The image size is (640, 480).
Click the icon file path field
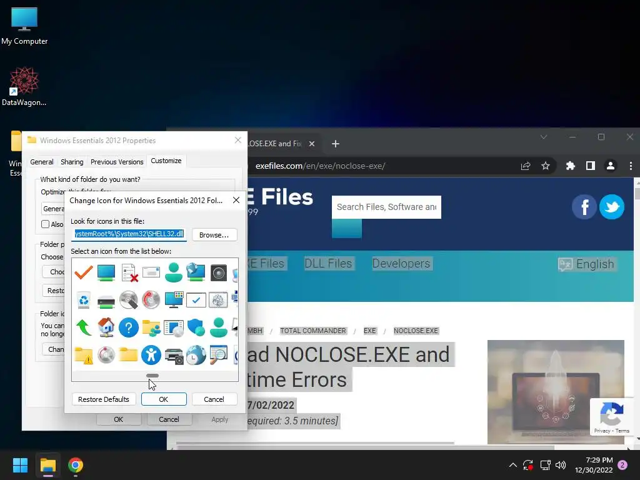[x=129, y=234]
